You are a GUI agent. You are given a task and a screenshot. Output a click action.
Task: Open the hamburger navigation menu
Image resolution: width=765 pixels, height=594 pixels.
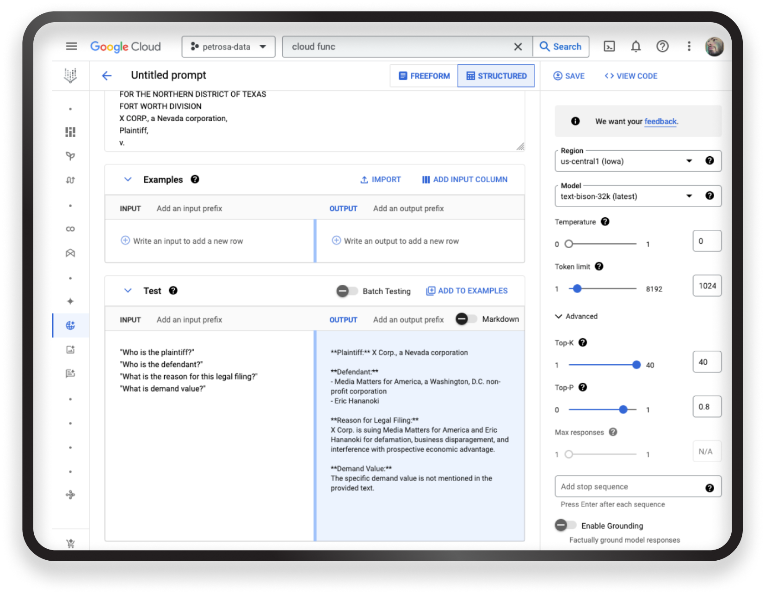71,46
